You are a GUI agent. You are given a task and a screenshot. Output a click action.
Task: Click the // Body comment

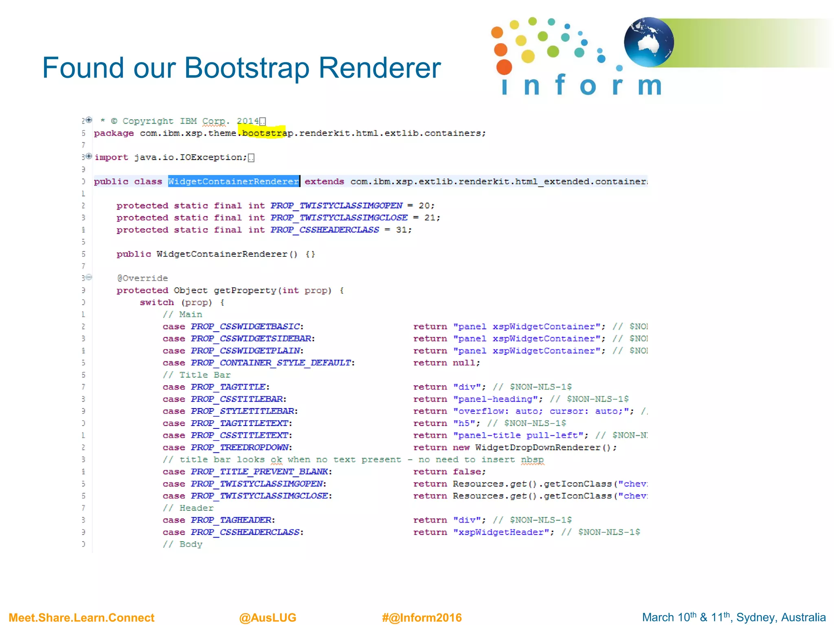(x=182, y=544)
